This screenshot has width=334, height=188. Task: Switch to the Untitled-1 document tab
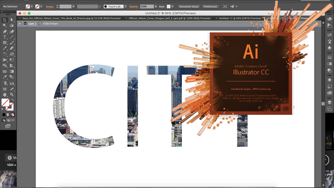[240, 18]
